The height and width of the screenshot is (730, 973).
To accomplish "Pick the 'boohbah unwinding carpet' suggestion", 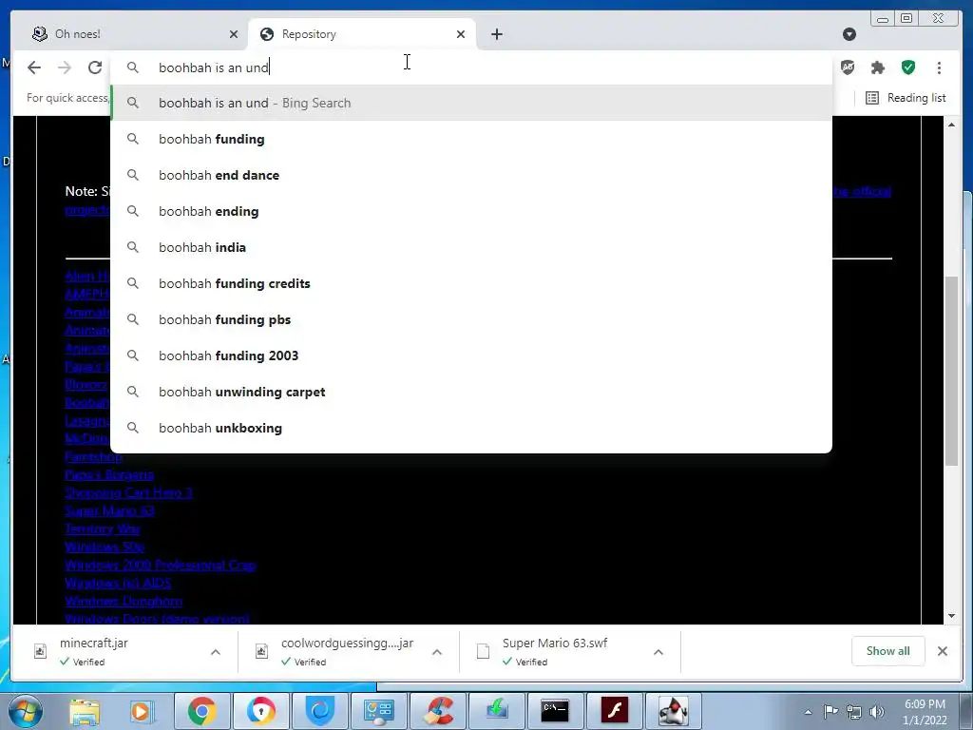I will (471, 392).
